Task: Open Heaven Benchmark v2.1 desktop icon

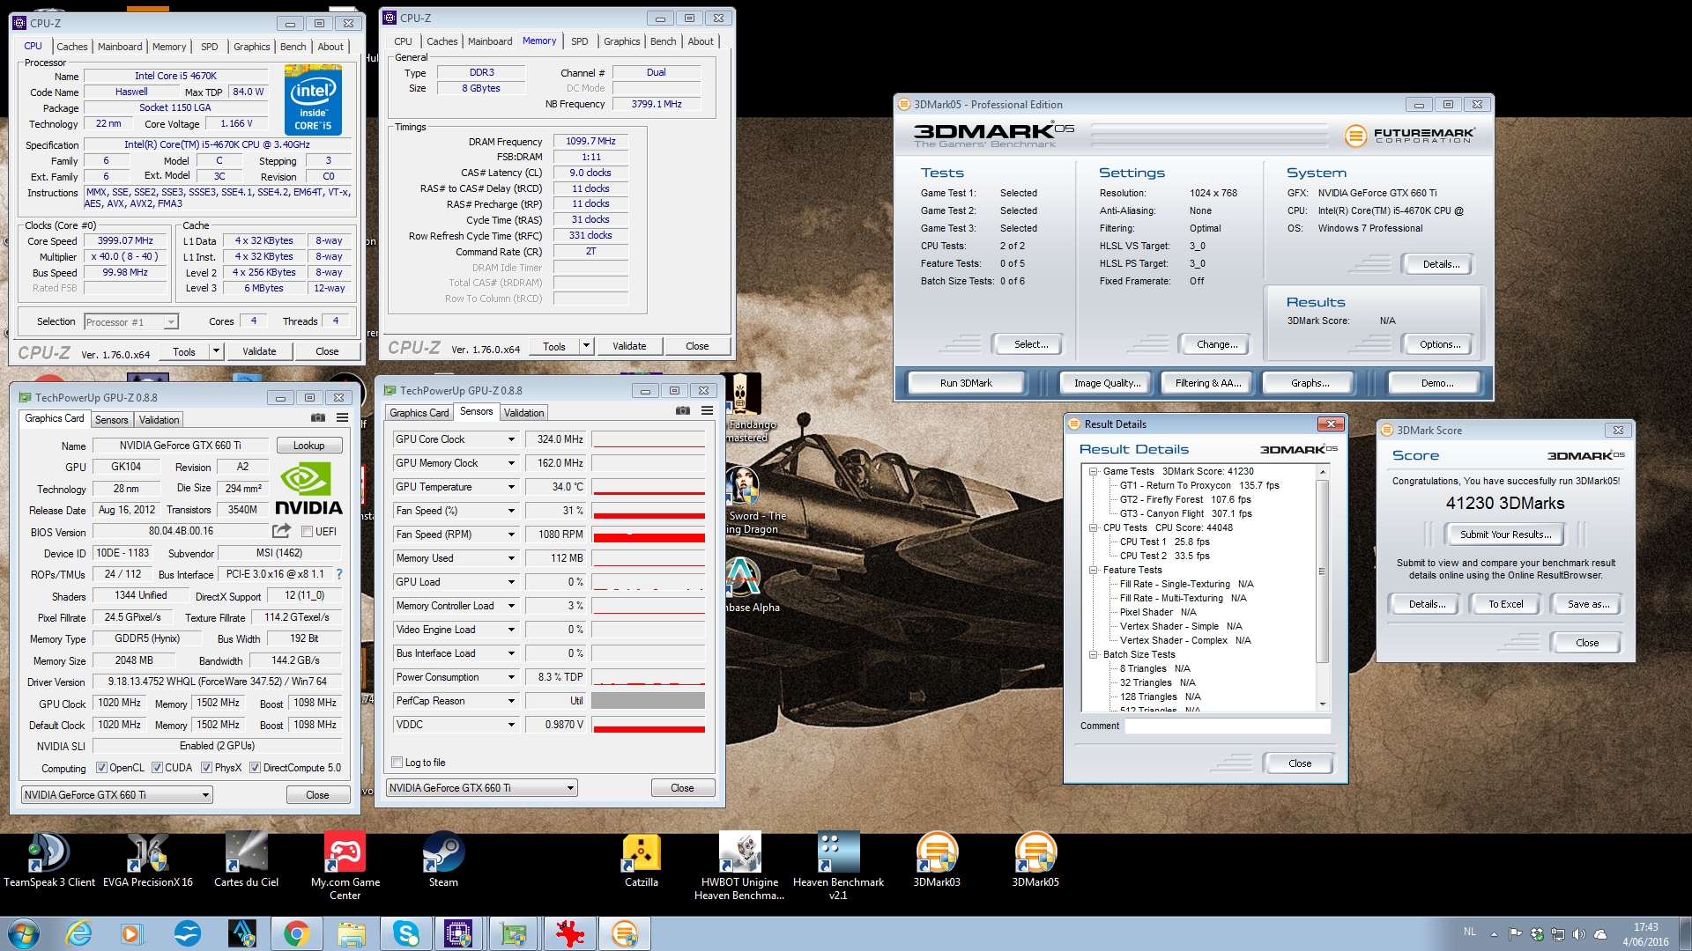Action: (839, 866)
